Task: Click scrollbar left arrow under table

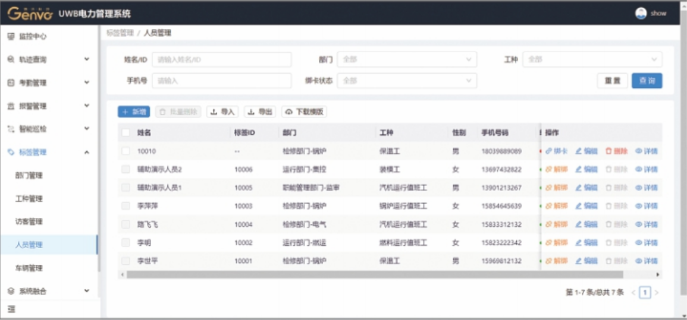Action: (123, 274)
